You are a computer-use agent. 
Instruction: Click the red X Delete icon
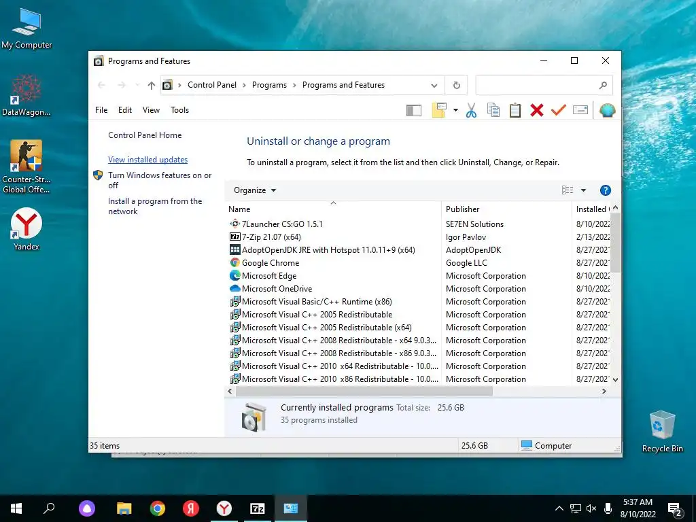tap(537, 110)
